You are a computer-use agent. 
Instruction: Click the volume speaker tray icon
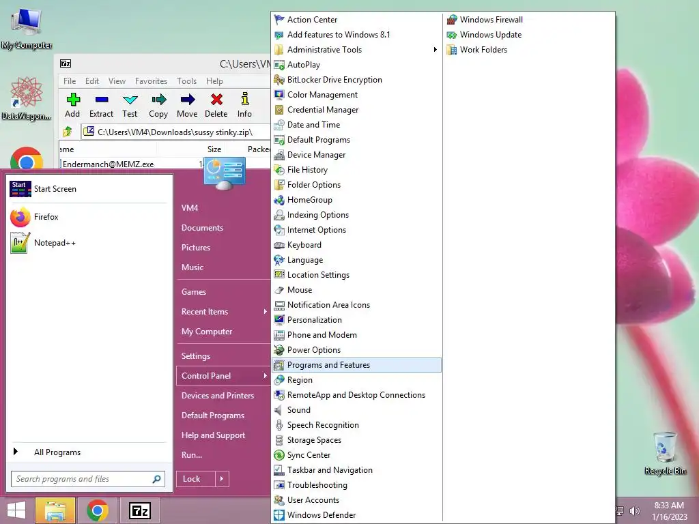[x=634, y=511]
